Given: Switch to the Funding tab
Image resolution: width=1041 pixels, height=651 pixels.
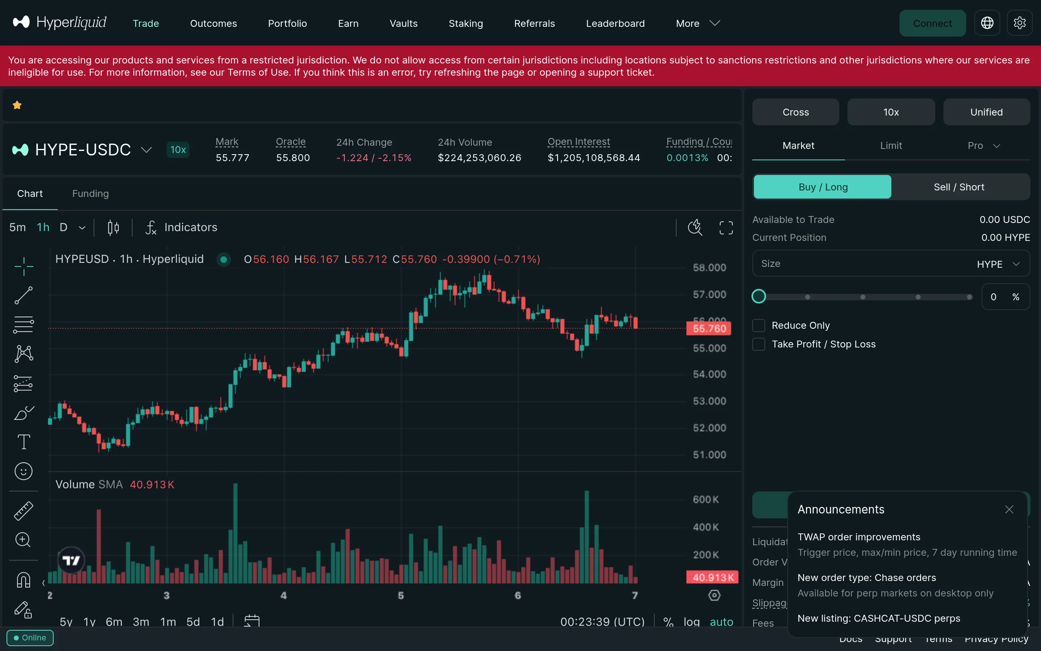Looking at the screenshot, I should (90, 193).
